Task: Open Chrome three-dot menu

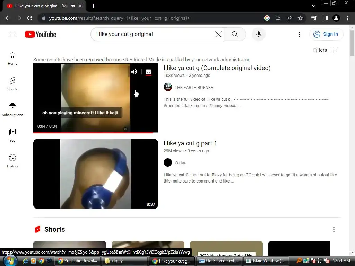Action: tap(347, 18)
